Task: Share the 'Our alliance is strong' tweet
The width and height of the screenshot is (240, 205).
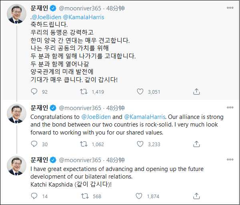Action: pyautogui.click(x=196, y=144)
